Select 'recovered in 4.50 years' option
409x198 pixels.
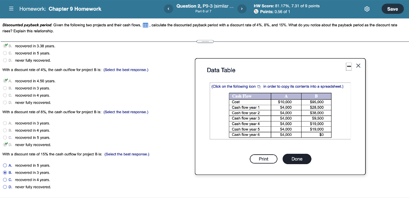point(5,81)
